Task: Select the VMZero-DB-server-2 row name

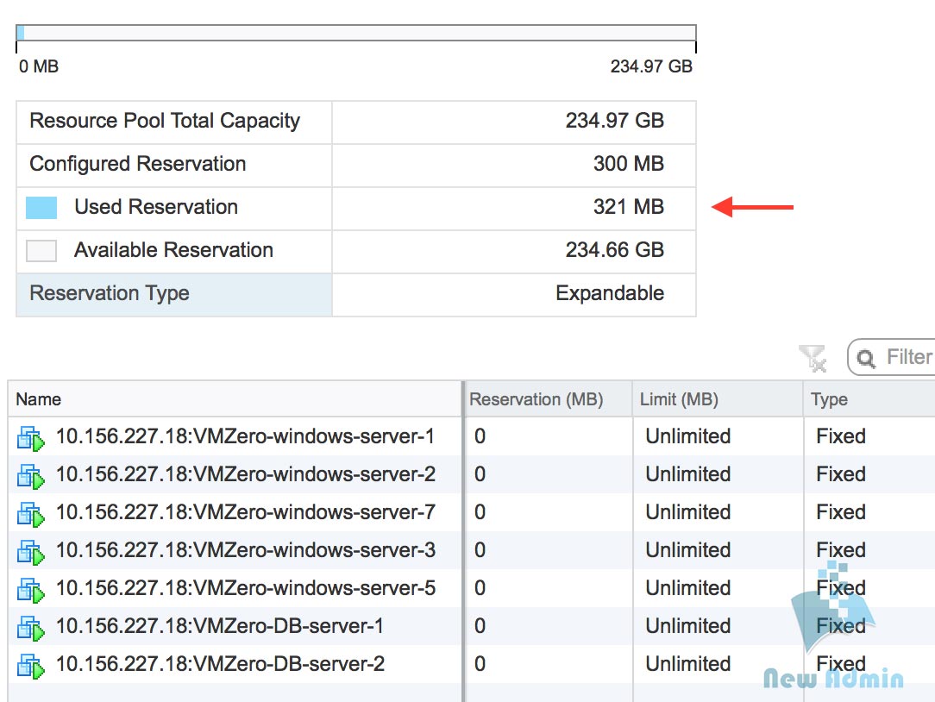Action: pos(220,664)
